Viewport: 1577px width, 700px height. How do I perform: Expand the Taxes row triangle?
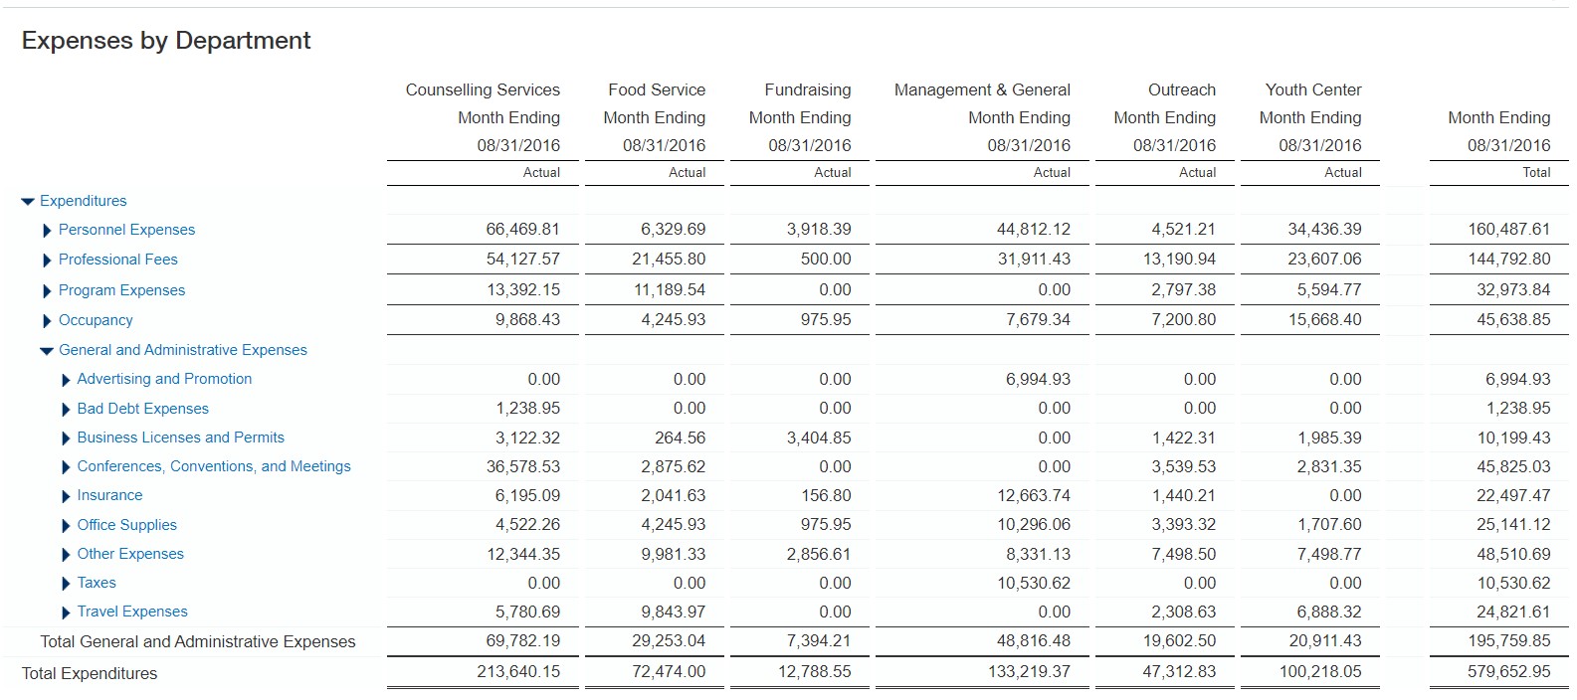[66, 584]
